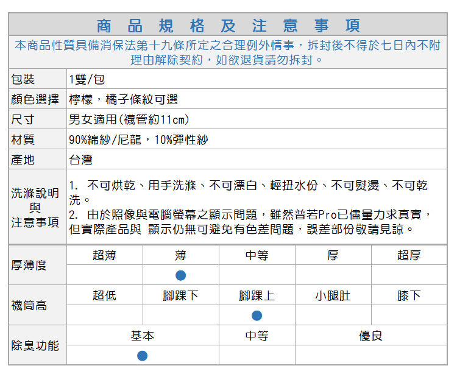Screen dimensions: 457x374
Task: Click the blue dot under 薄 thickness
Action: 180,275
